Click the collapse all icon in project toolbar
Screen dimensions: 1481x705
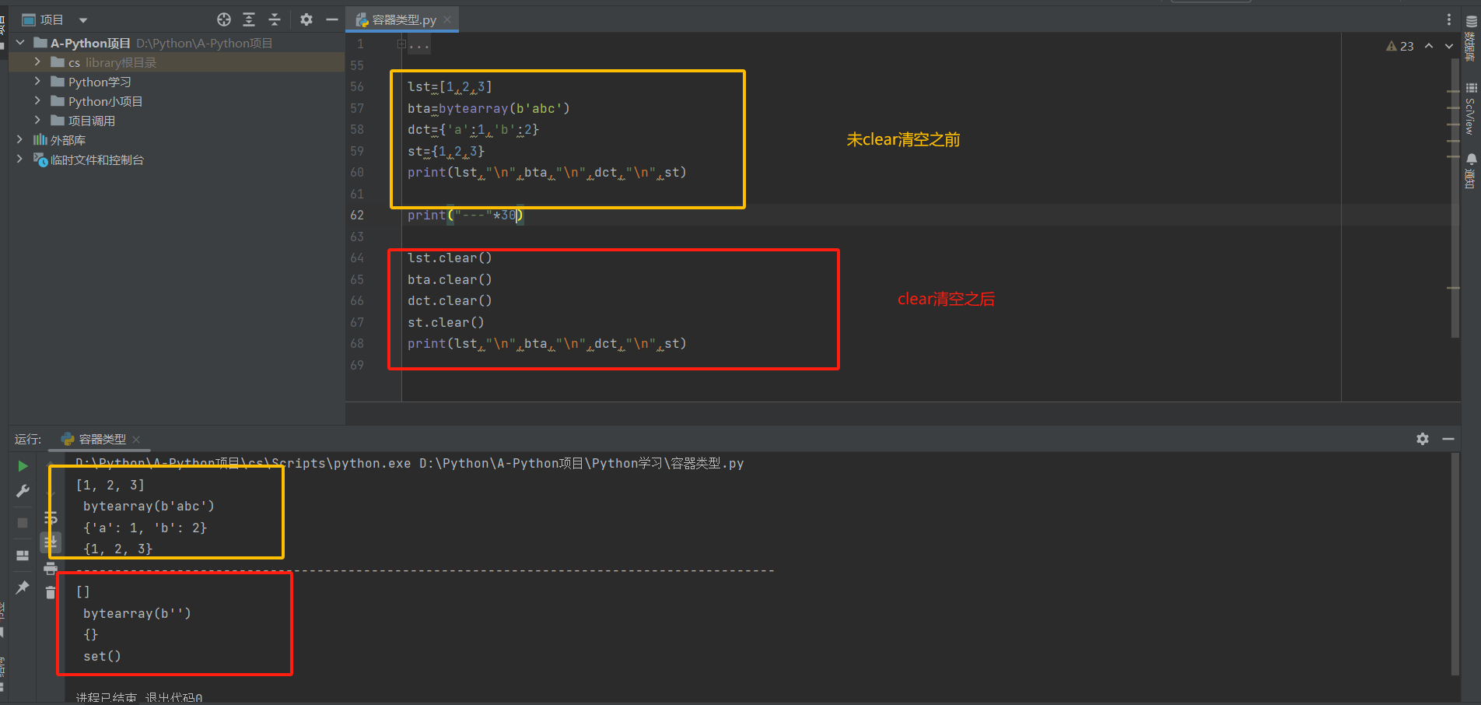tap(275, 19)
